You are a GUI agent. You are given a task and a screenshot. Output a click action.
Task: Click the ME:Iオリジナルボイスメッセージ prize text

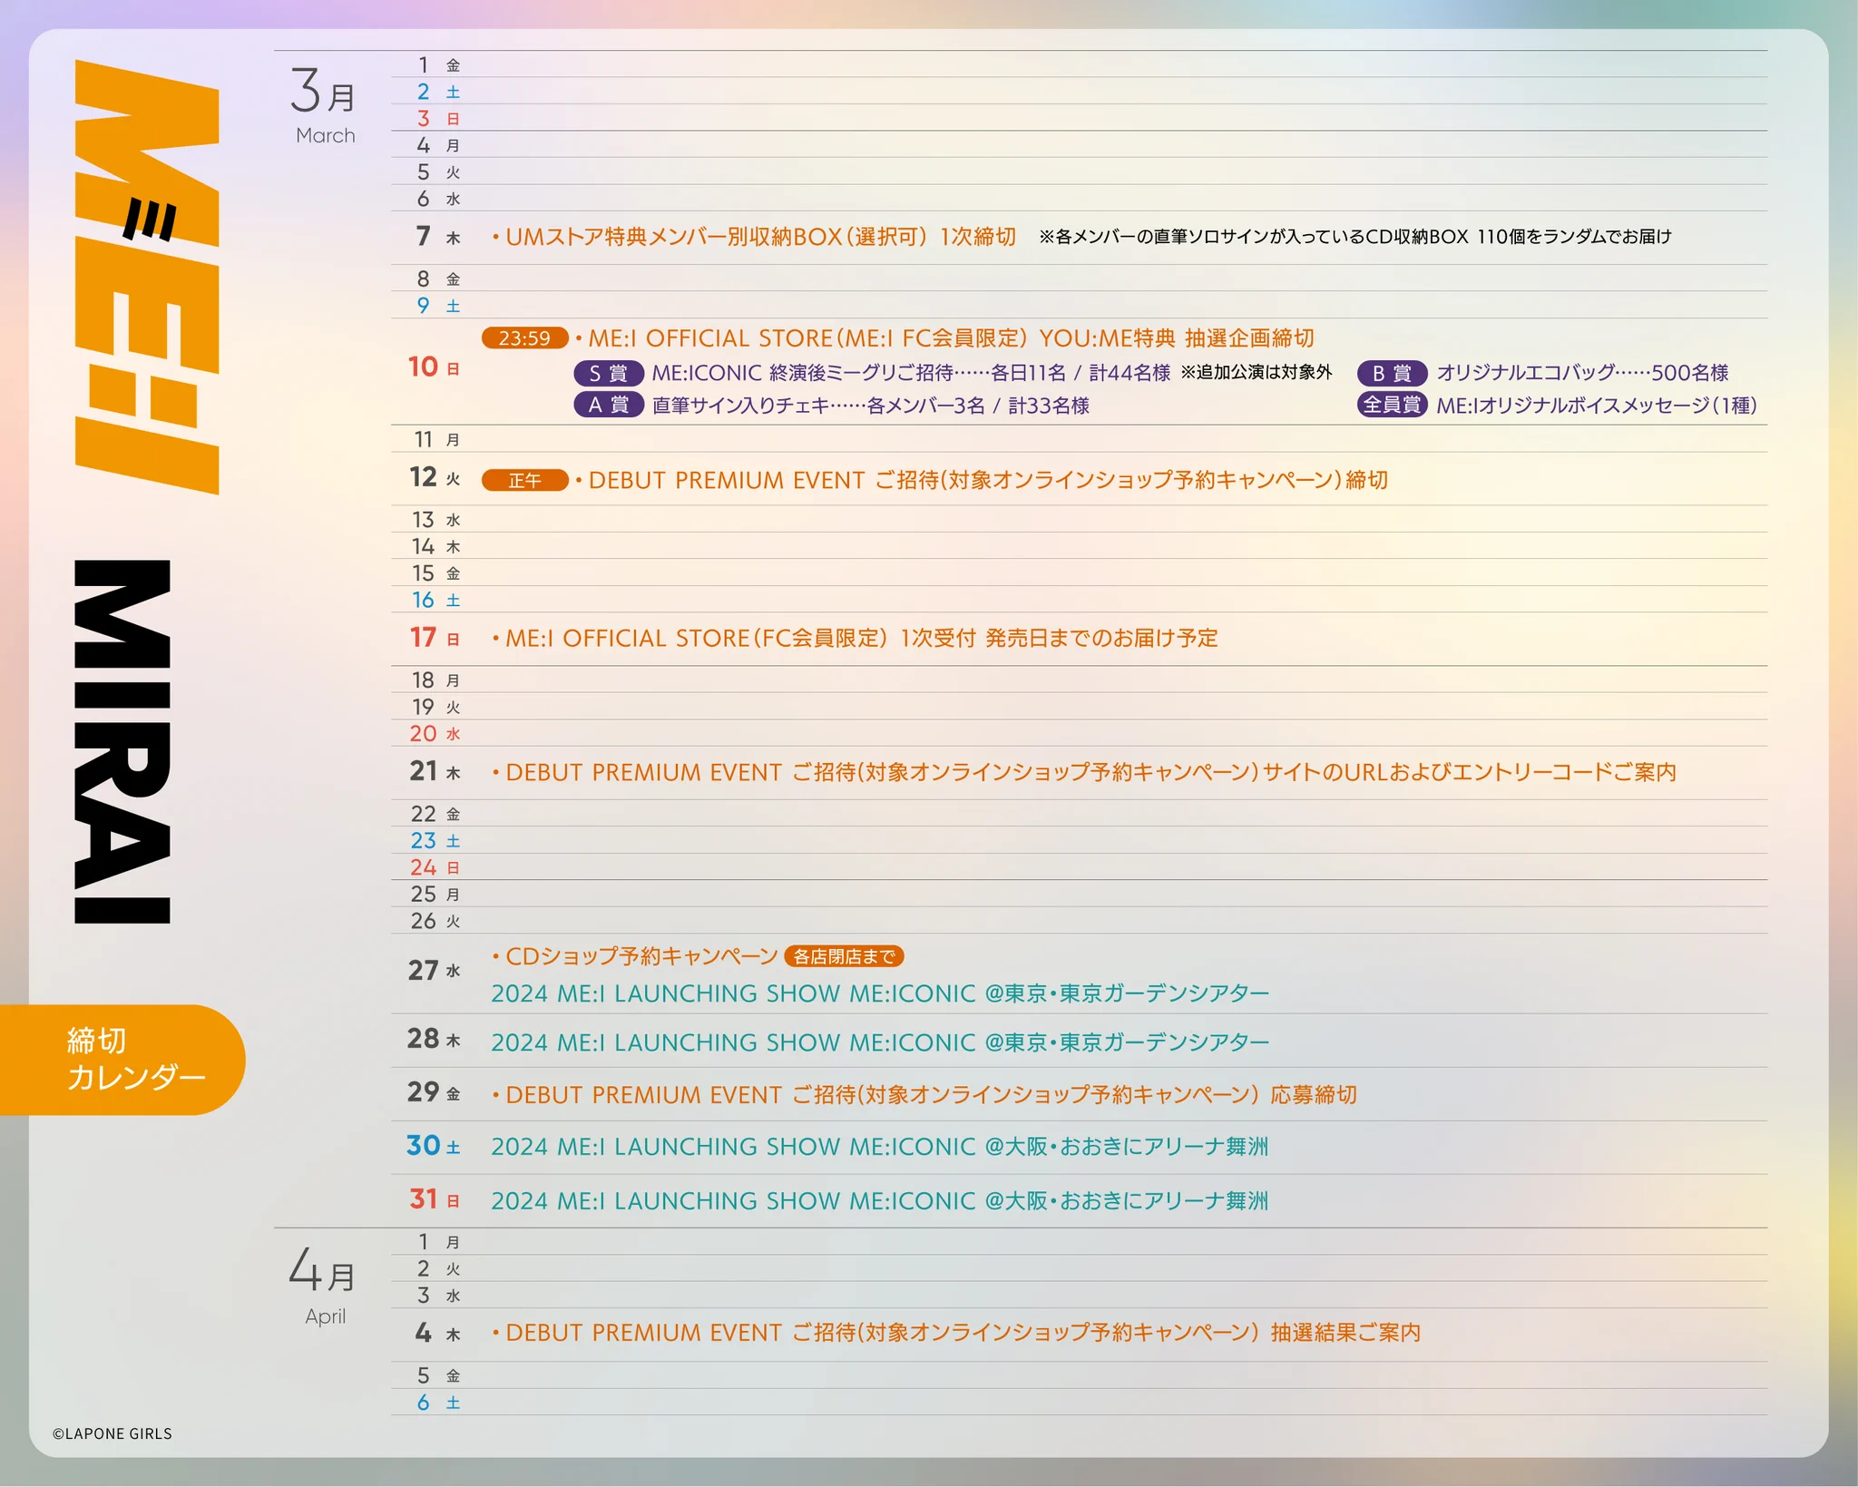point(1597,406)
